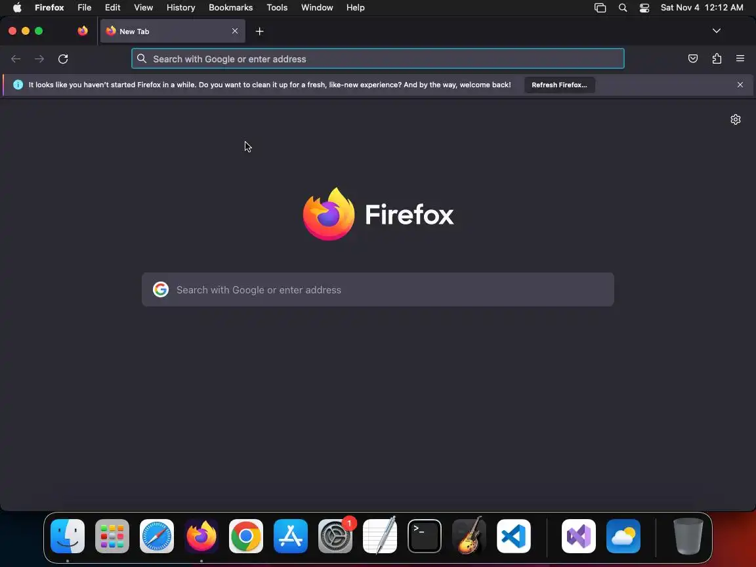The image size is (756, 567).
Task: Open App Store from the Dock
Action: click(x=291, y=536)
